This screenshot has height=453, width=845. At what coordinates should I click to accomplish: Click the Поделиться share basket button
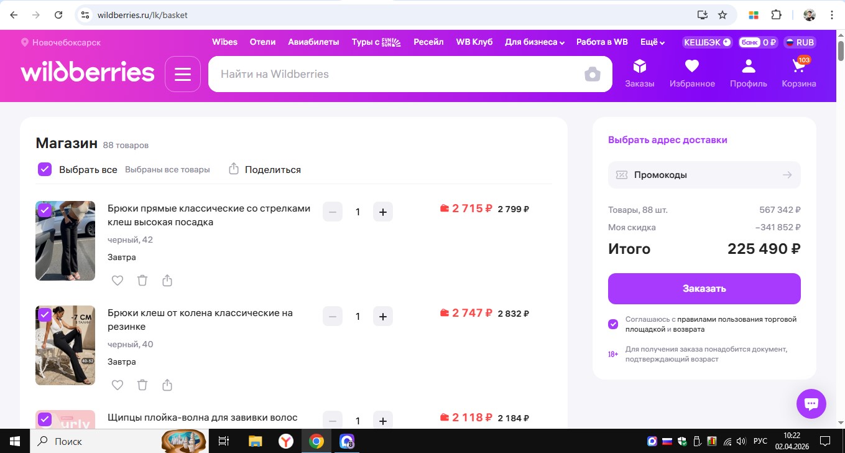pyautogui.click(x=265, y=169)
